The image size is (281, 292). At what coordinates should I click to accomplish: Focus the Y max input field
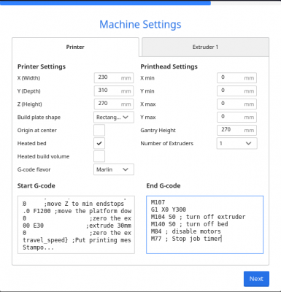point(236,117)
